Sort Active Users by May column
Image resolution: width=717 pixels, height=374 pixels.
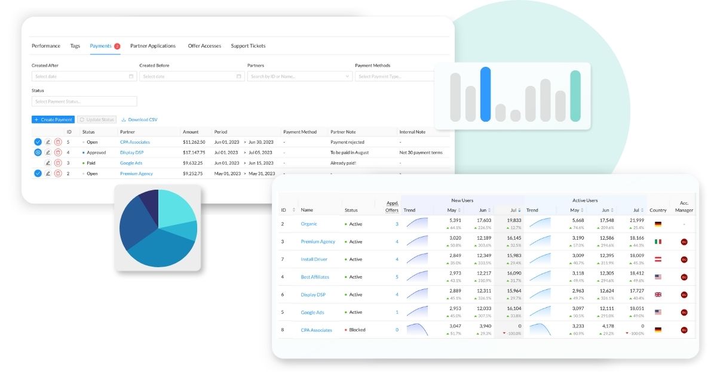(581, 210)
